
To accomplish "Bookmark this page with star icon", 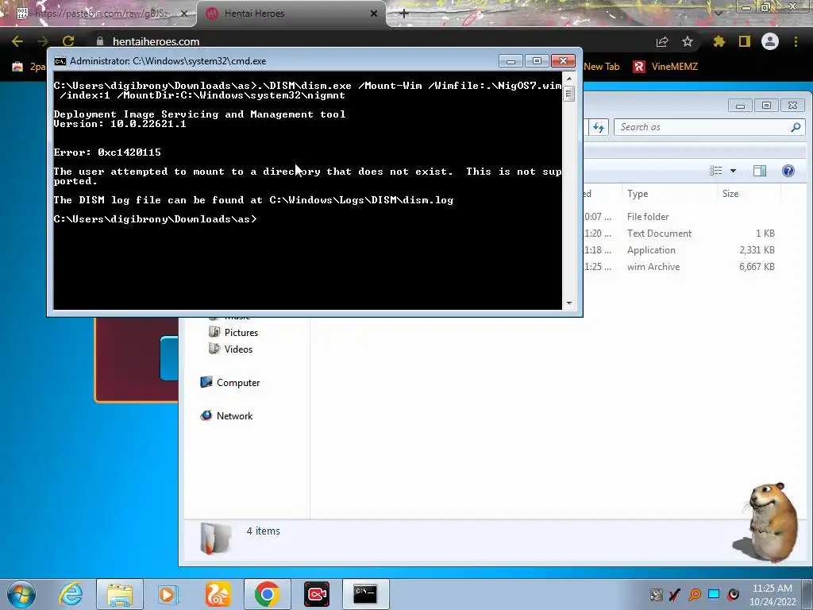I will (x=688, y=41).
